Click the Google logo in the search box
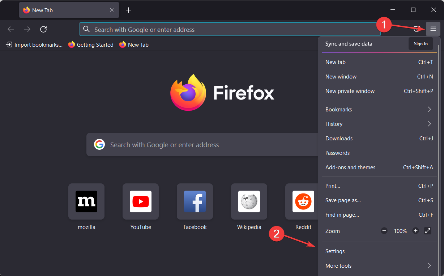Viewport: 444px width, 276px height. [99, 144]
